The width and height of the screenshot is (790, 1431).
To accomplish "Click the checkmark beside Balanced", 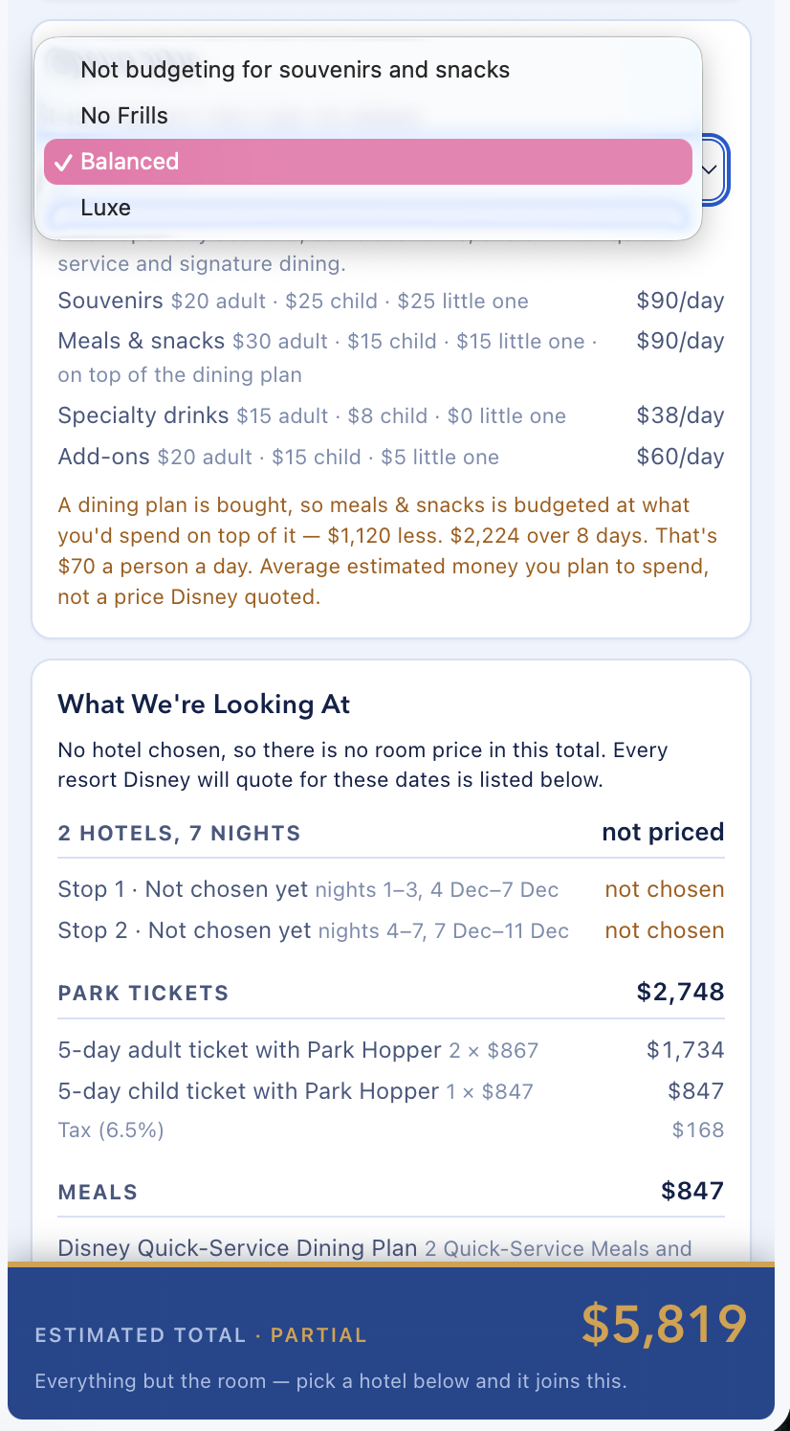I will tap(63, 162).
